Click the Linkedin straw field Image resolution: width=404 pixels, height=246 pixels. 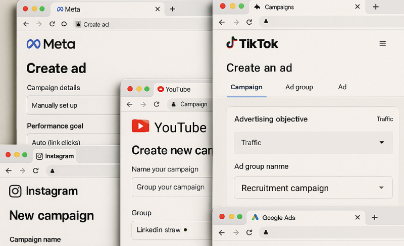pos(172,230)
